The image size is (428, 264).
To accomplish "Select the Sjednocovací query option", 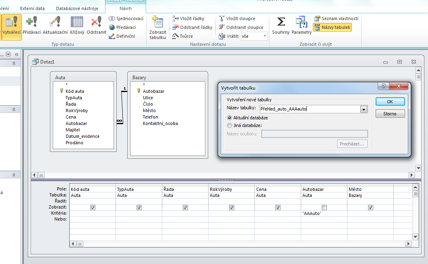I will pos(126,18).
